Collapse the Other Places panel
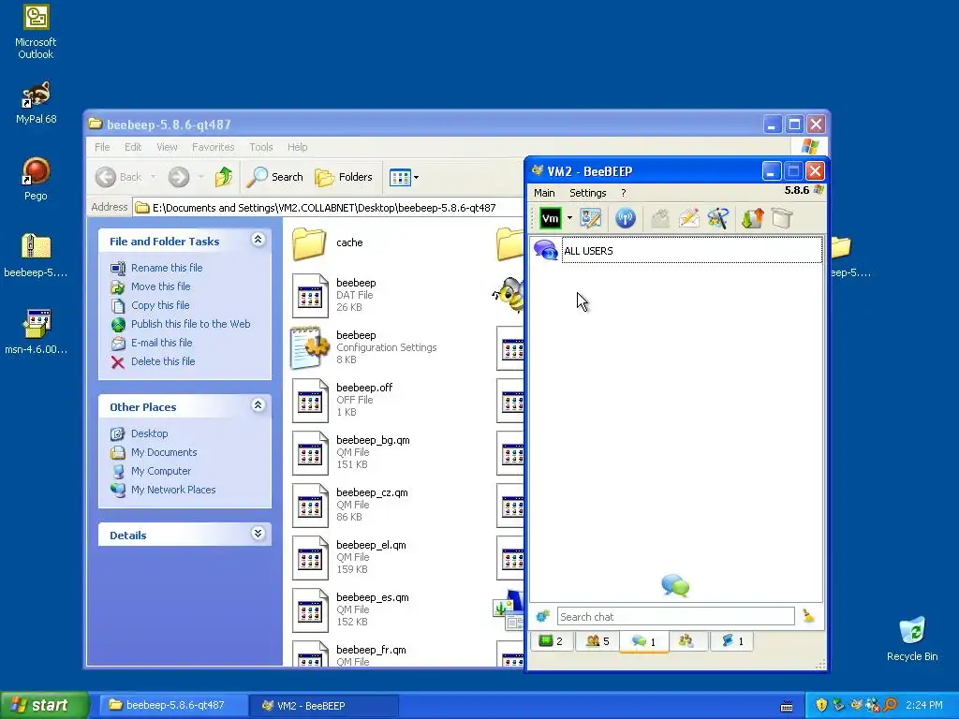 (x=258, y=404)
